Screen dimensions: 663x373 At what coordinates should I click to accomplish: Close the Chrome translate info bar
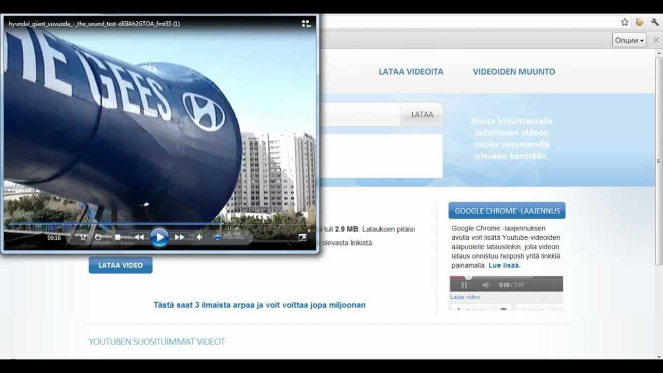pyautogui.click(x=656, y=40)
